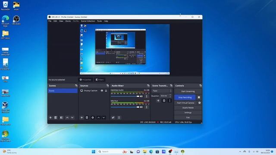Viewport: 276px width, 155px height.
Task: Click the transition Duration input field
Action: click(164, 96)
